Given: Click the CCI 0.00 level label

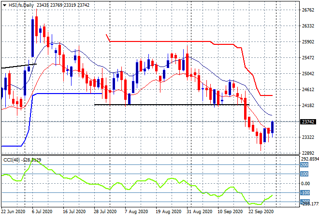Looking at the screenshot, I should pos(305,184).
